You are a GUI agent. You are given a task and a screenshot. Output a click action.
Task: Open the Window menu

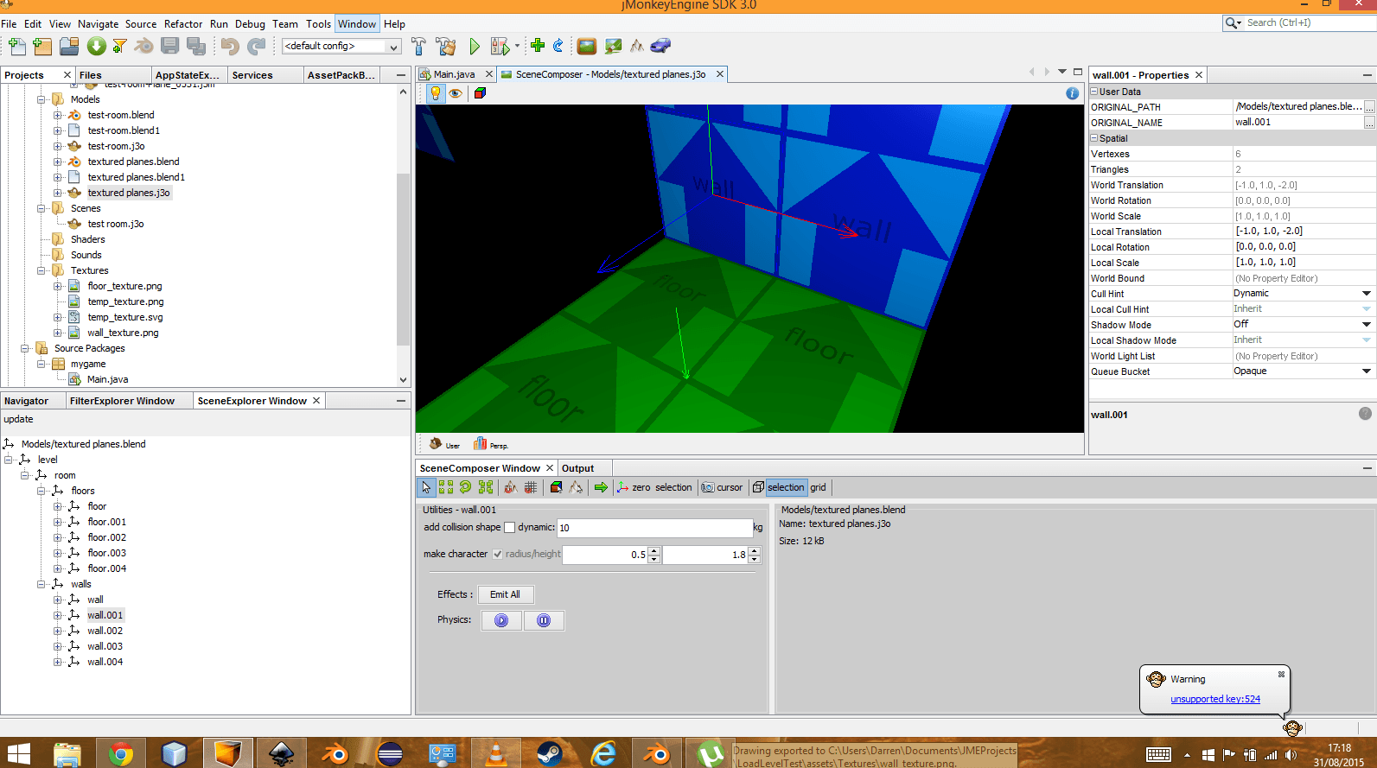tap(357, 24)
